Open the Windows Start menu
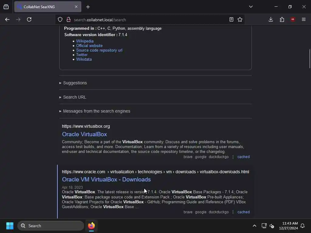 pos(10,226)
